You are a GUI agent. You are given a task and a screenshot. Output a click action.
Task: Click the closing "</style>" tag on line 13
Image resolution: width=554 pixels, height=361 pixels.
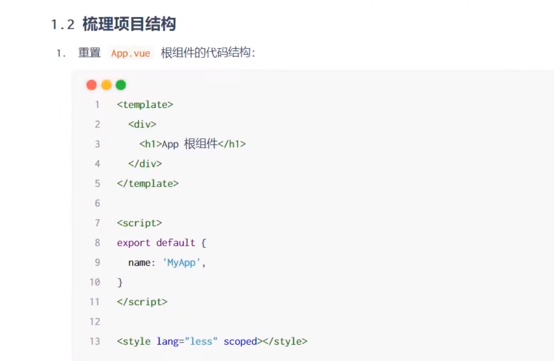(285, 341)
